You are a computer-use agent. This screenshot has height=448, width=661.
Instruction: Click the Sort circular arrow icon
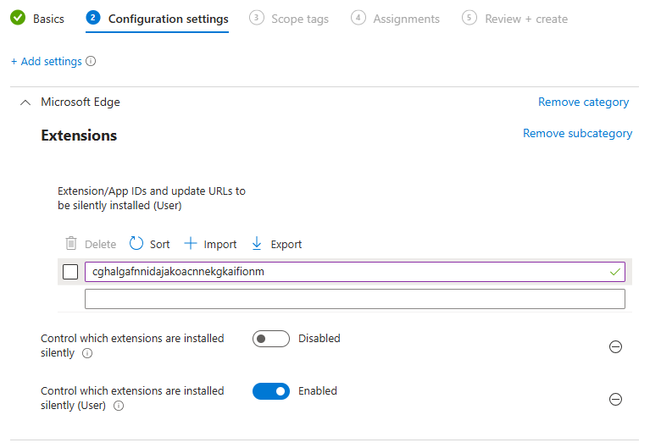136,243
